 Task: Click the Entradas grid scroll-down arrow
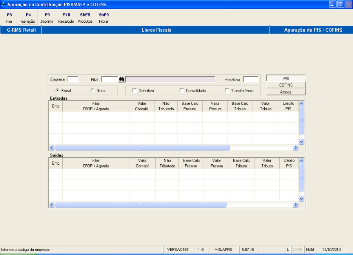tap(302, 142)
